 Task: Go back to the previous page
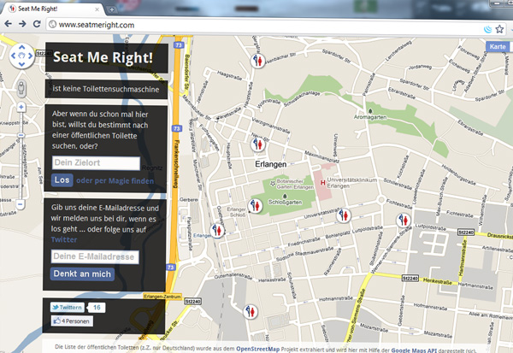[x=9, y=25]
